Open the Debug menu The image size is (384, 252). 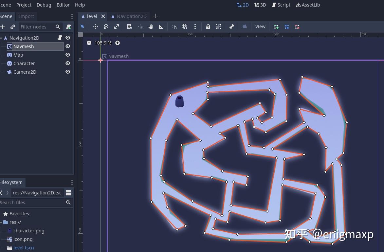click(x=44, y=5)
